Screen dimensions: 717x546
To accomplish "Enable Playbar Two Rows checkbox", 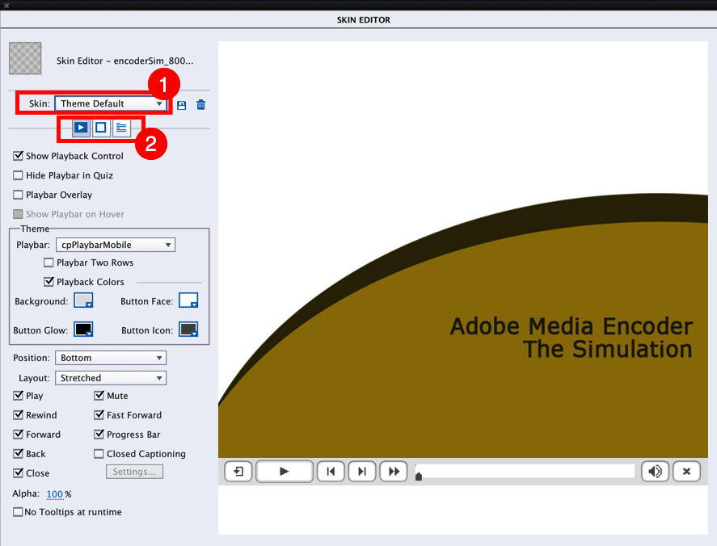I will (49, 262).
